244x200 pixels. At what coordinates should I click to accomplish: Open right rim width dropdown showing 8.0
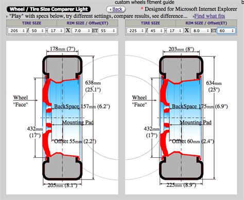pos(200,31)
